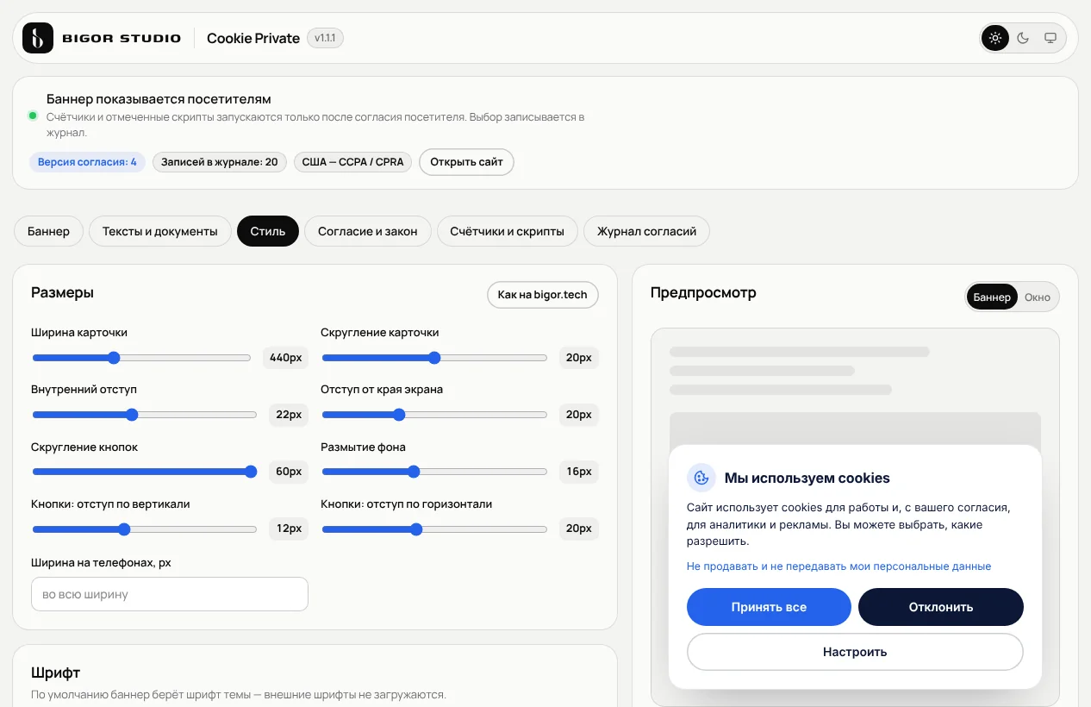
Task: Click the Настроить button in preview
Action: (x=855, y=652)
